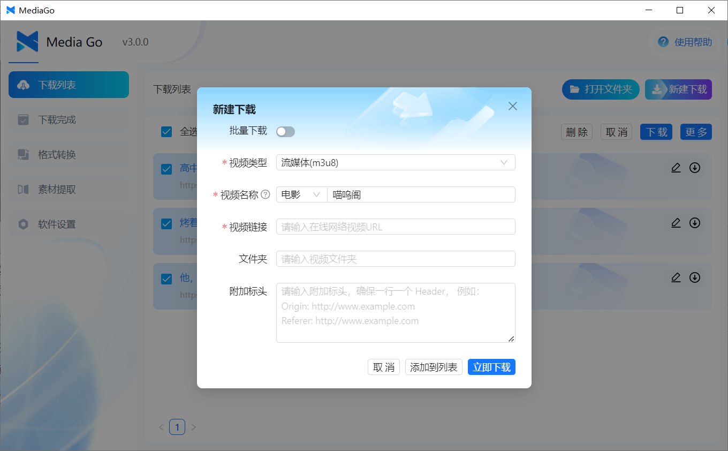Click the MediaGo icon in the title bar
This screenshot has height=451, width=728.
pos(10,10)
